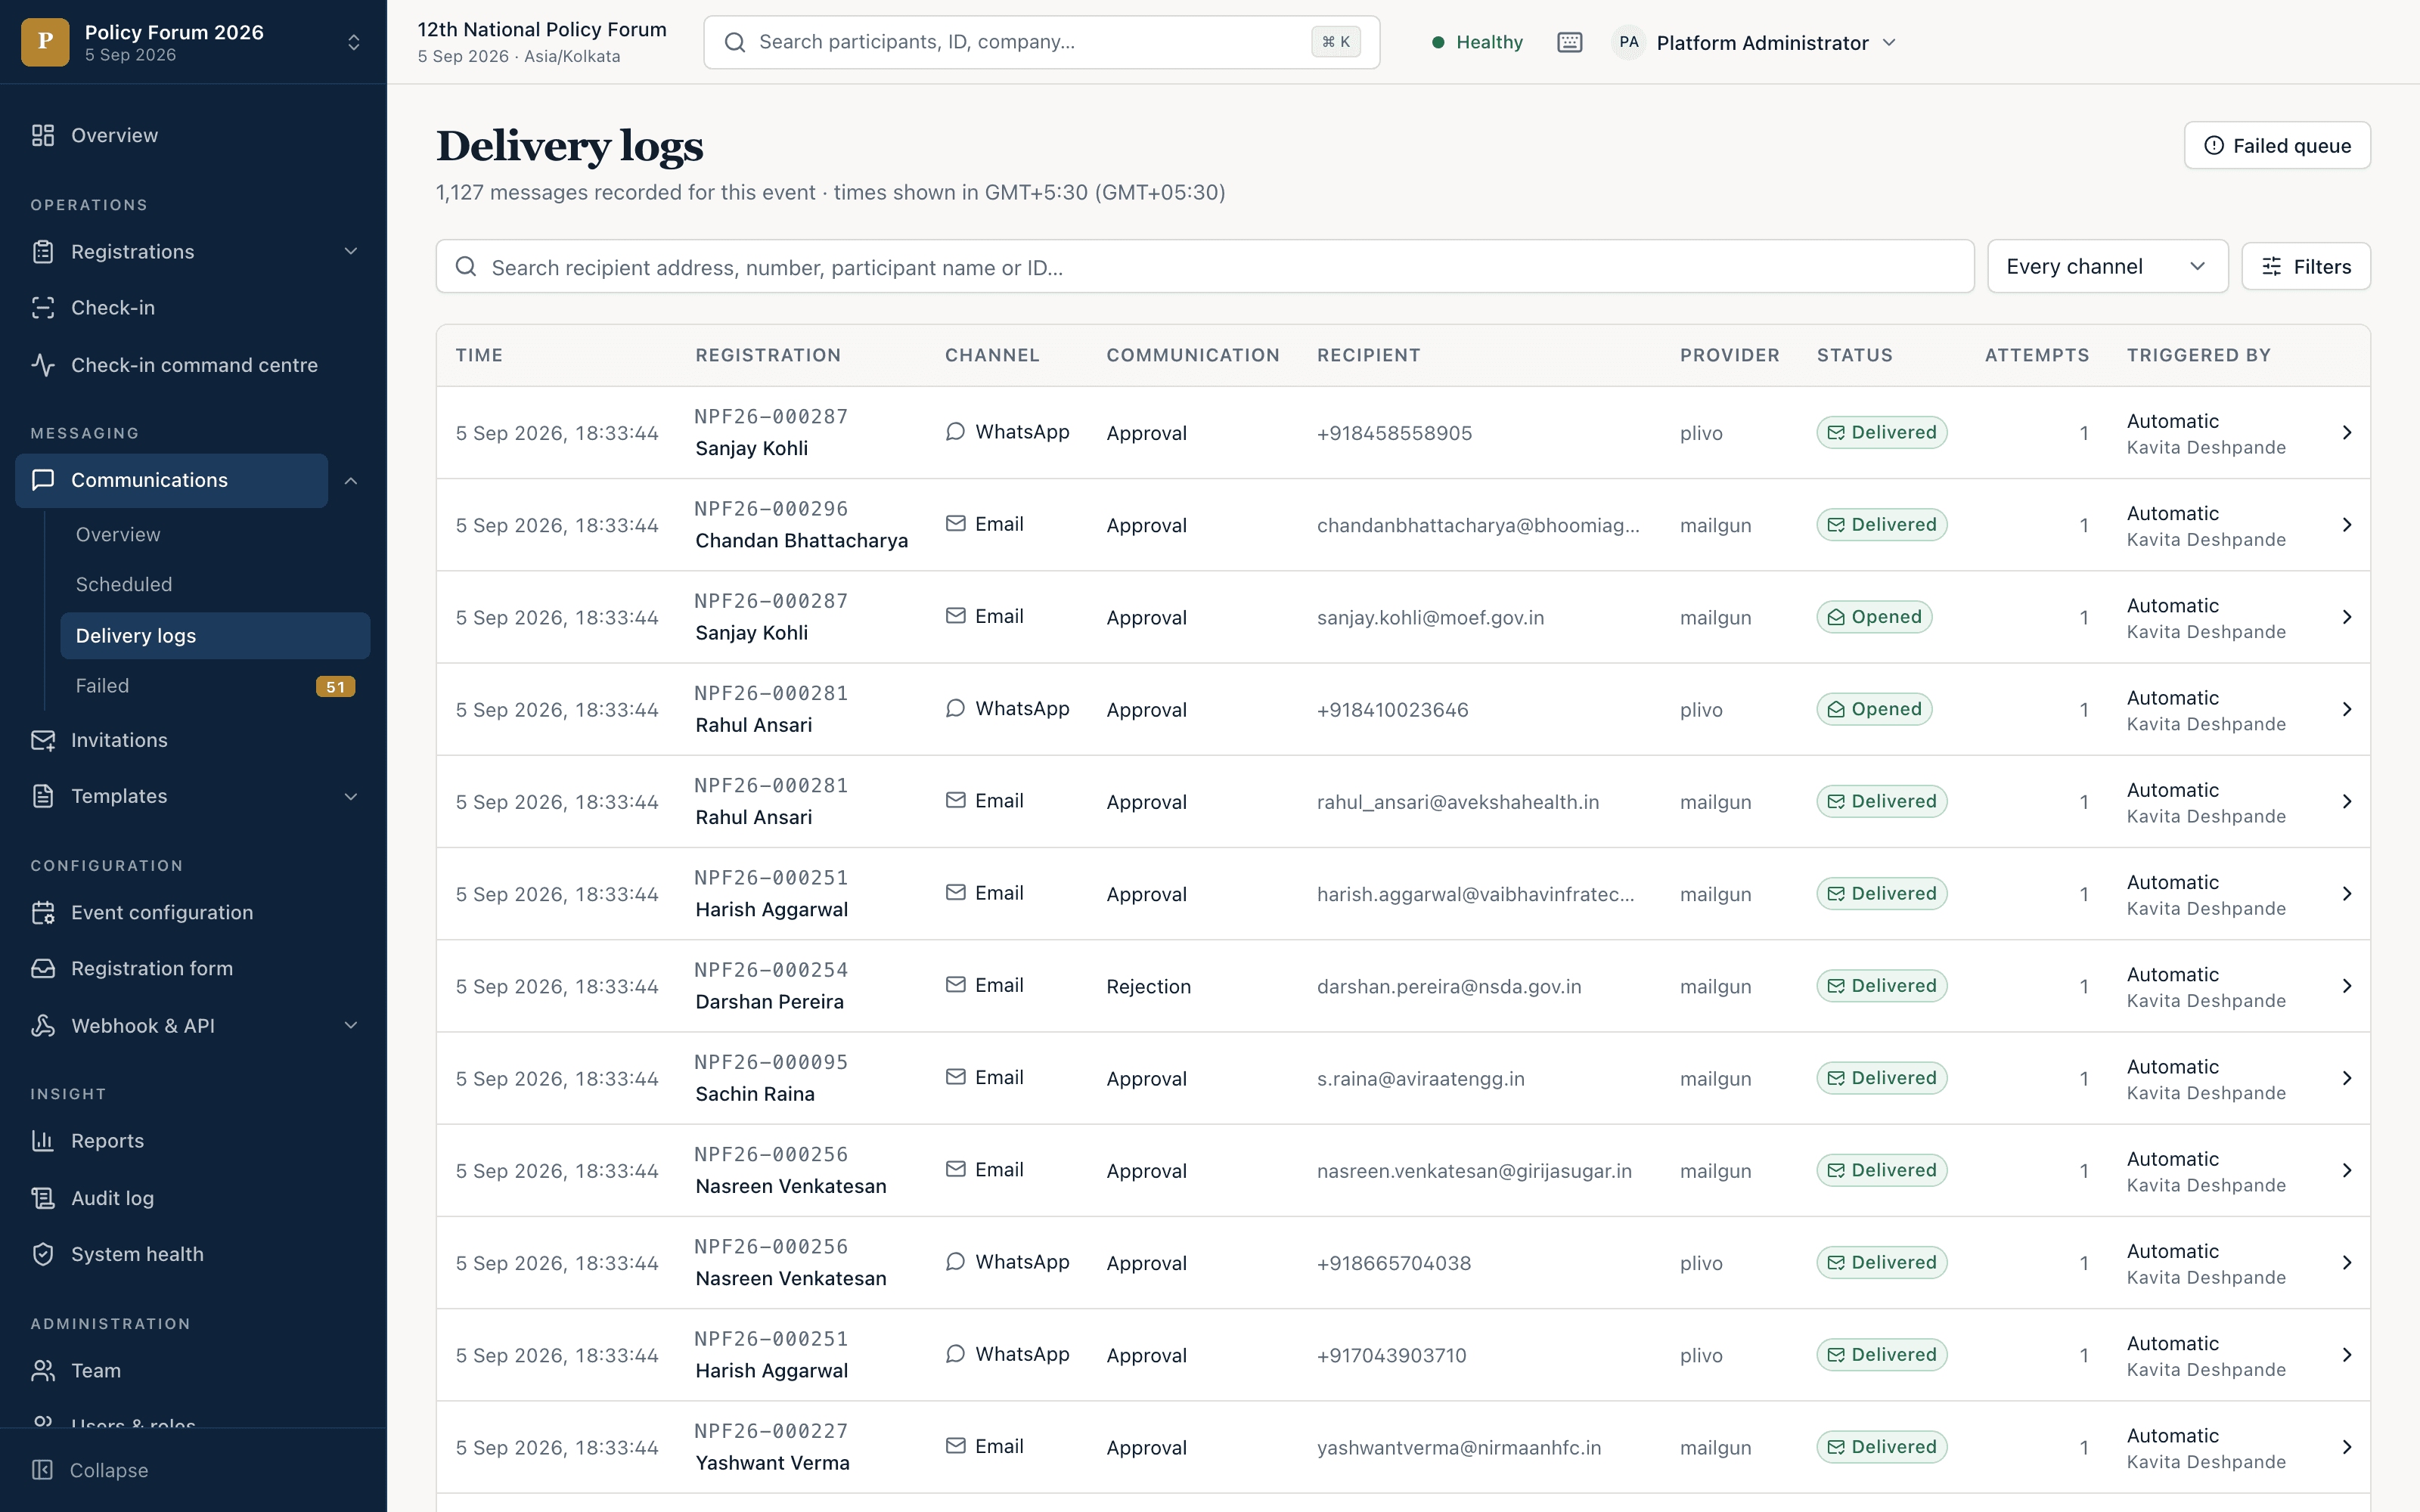Click the Failed queue button
This screenshot has height=1512, width=2420.
[x=2277, y=145]
